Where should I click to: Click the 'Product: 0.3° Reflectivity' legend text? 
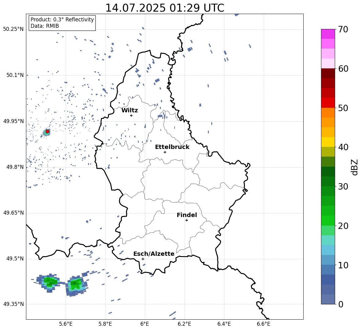[62, 19]
